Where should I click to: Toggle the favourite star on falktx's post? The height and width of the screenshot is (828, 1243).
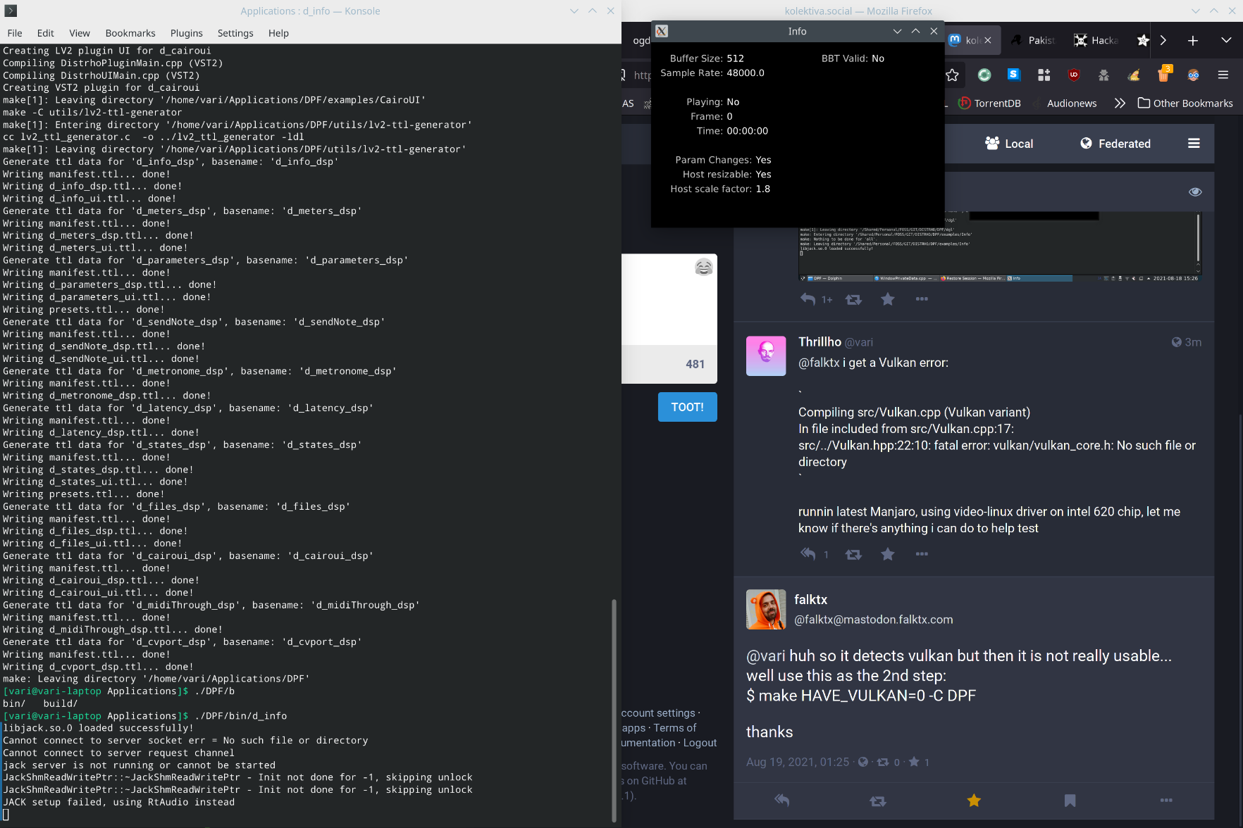pyautogui.click(x=974, y=801)
